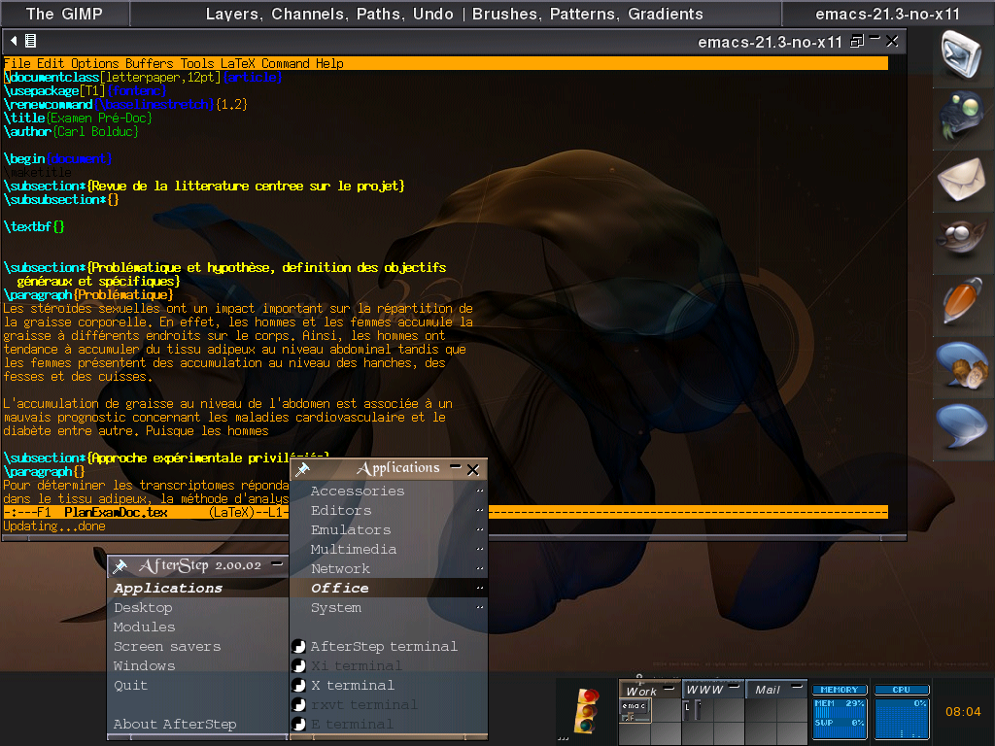The width and height of the screenshot is (995, 746).
Task: Minimize the AfterStep 2.00.02 menu
Action: click(x=277, y=563)
